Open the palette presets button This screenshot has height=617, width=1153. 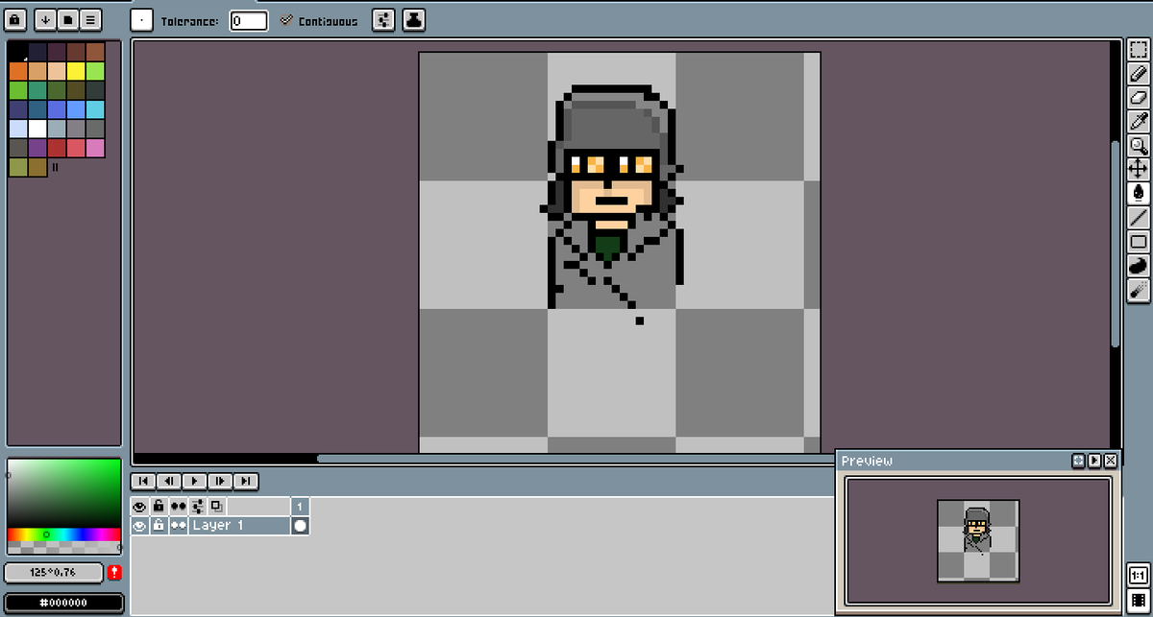click(x=68, y=19)
